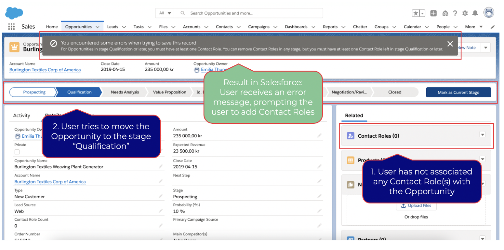Viewport: 504px width, 250px height.
Task: Open the App Launcher grid icon
Action: click(x=11, y=27)
